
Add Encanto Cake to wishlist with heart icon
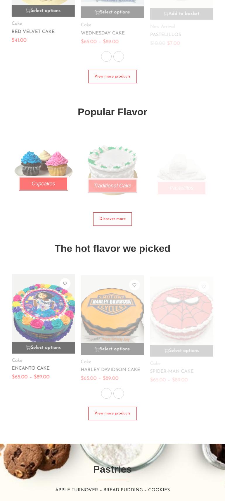[x=65, y=283]
